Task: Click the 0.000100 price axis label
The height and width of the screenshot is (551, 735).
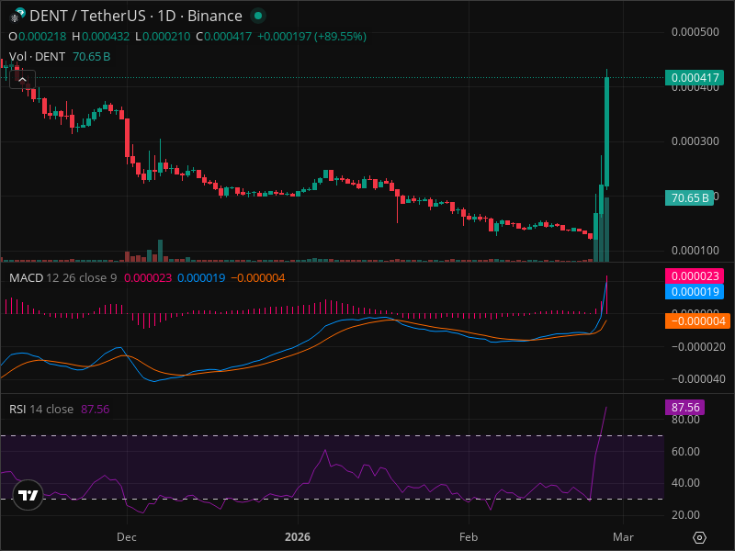Action: click(695, 250)
